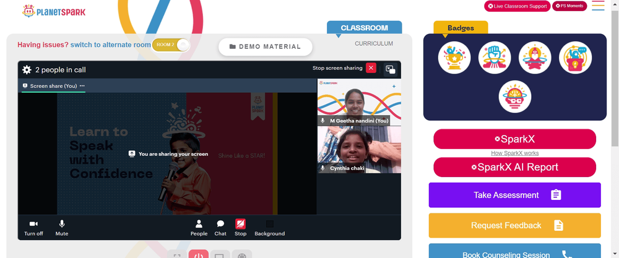The height and width of the screenshot is (258, 619).
Task: Click the switch to alternate room link
Action: (x=111, y=45)
